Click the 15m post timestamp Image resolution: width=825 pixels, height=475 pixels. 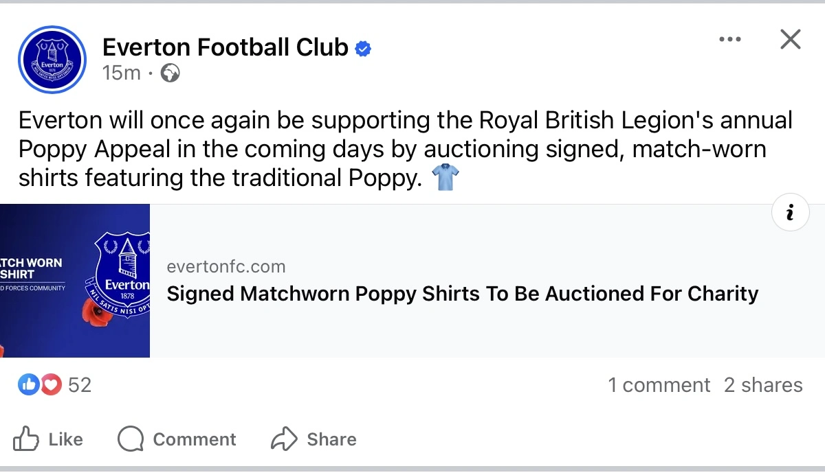(x=121, y=73)
